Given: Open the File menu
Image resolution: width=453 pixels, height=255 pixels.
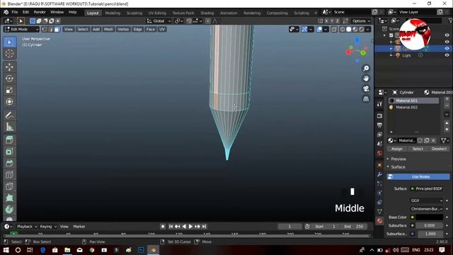Looking at the screenshot, I should [x=15, y=12].
